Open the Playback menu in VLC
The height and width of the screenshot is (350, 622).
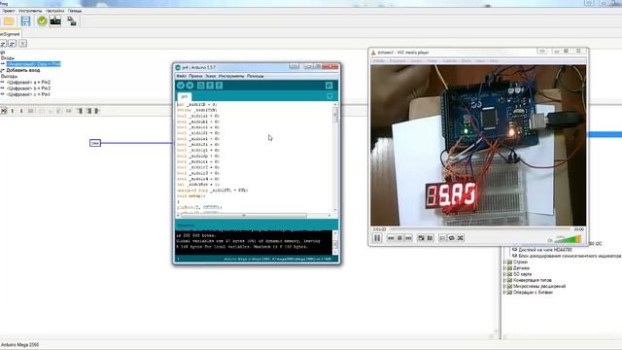(397, 60)
